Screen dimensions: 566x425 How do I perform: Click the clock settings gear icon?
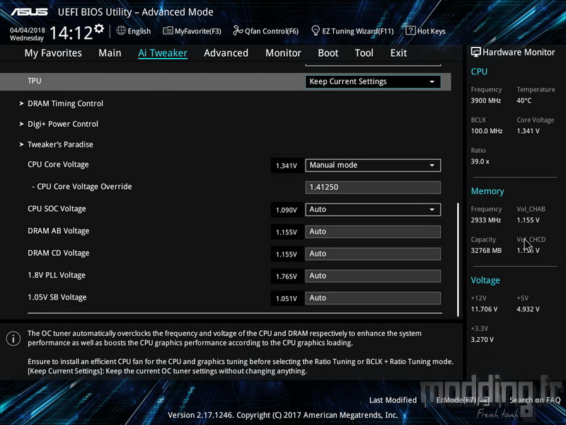[x=99, y=29]
